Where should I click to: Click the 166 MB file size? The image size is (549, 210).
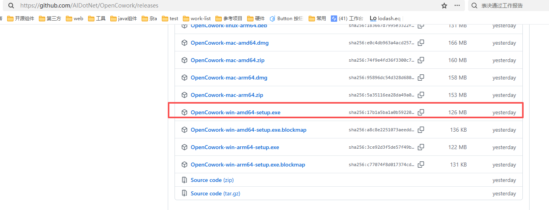[x=457, y=43]
